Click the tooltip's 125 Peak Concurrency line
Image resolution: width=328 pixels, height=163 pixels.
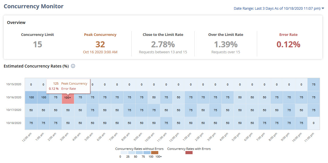click(70, 83)
